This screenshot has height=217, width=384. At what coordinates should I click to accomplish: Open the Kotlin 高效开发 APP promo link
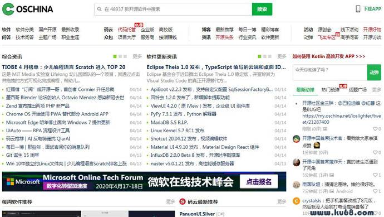click(x=329, y=56)
